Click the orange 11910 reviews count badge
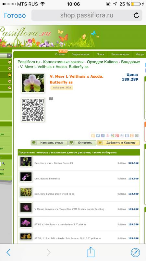The height and width of the screenshot is (261, 146). point(63,51)
